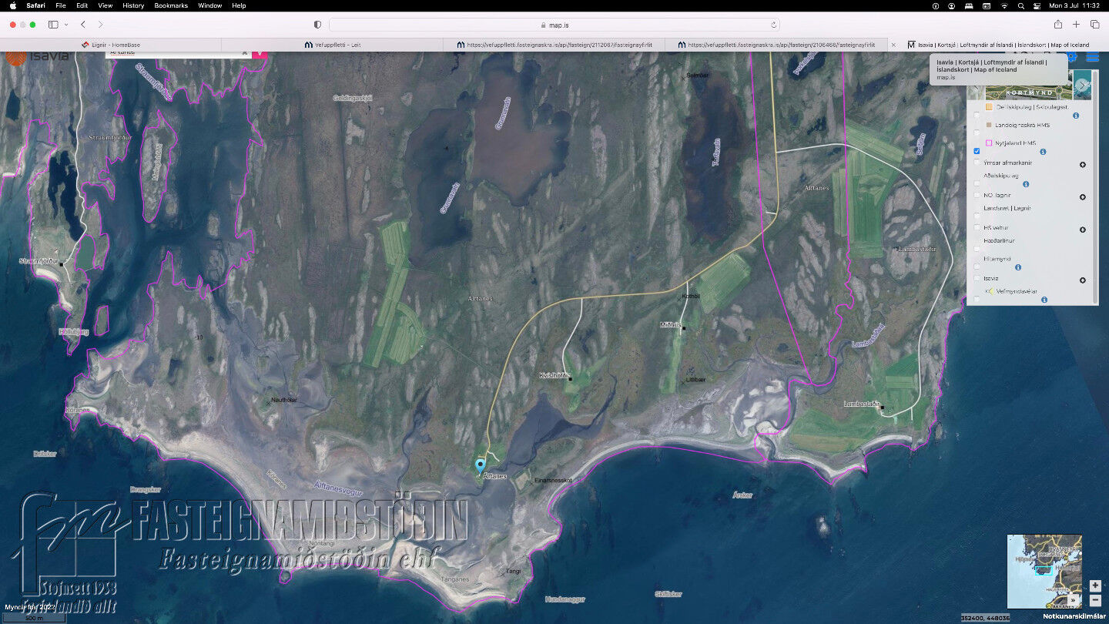Show info for Nytjaland HMS layer
The image size is (1109, 624).
tap(1043, 152)
